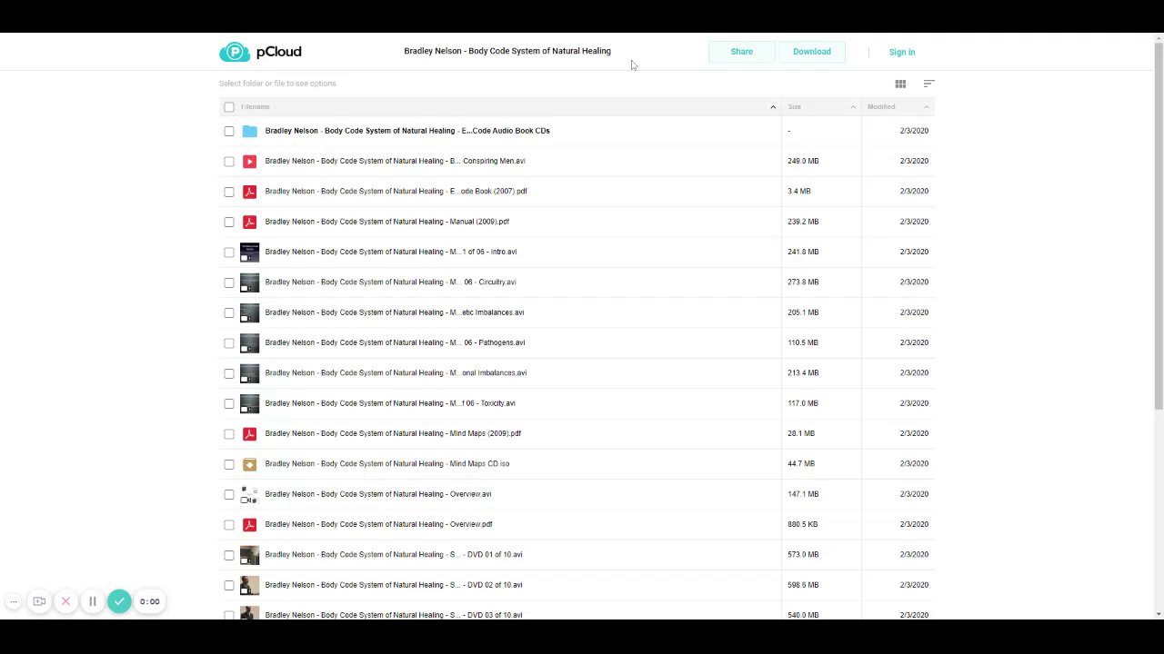Select the Manual (2009).pdf checkbox
Viewport: 1164px width, 654px height.
click(x=229, y=222)
